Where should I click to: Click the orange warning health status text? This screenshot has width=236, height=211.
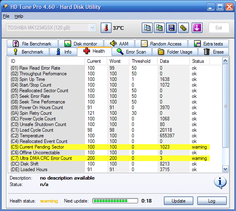pyautogui.click(x=49, y=201)
